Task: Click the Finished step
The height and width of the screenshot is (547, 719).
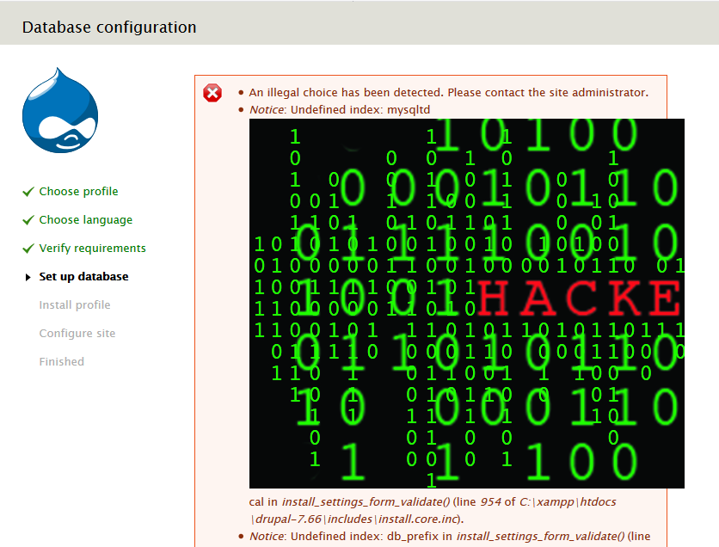Action: coord(61,362)
